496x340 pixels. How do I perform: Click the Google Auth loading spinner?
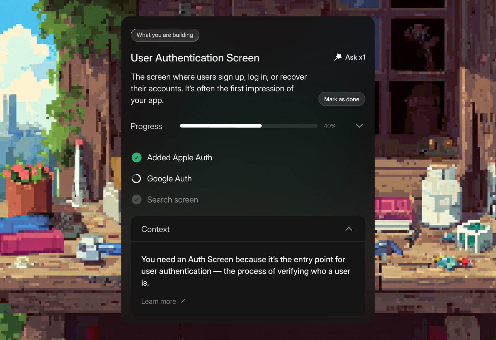137,178
